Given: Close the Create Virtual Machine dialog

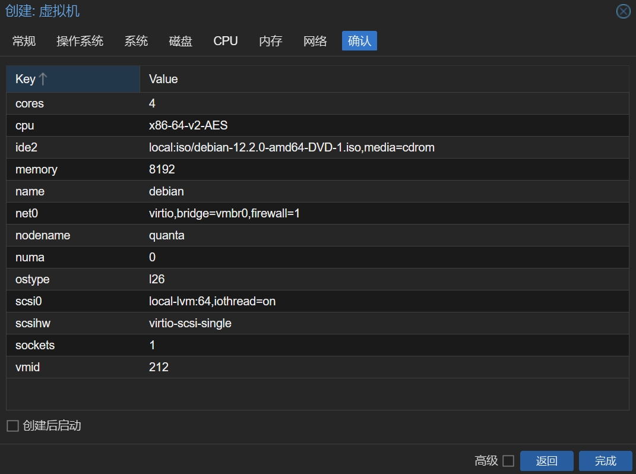Looking at the screenshot, I should pyautogui.click(x=623, y=11).
